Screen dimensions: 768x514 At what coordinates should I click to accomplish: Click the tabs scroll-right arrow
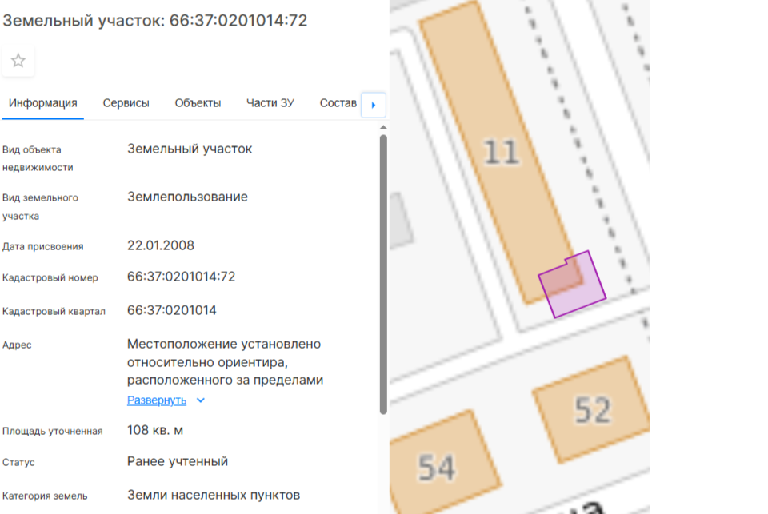click(x=374, y=105)
